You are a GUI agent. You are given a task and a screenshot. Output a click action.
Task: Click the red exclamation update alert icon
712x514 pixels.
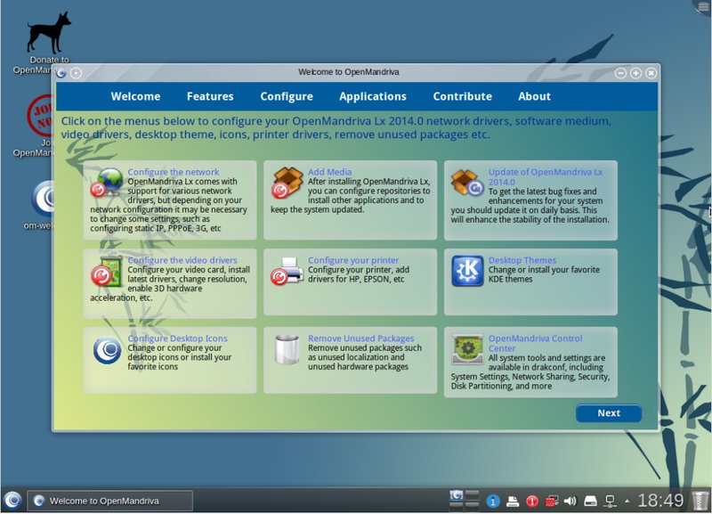(531, 502)
